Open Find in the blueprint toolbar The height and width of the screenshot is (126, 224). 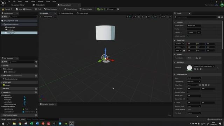tap(38, 9)
